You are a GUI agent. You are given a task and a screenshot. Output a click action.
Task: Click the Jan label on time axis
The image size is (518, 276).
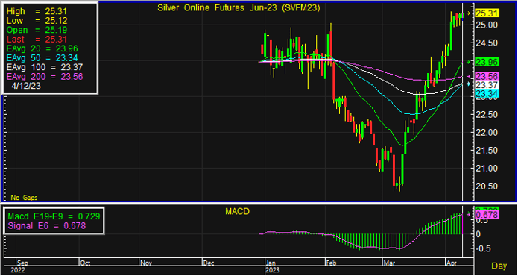[271, 263]
